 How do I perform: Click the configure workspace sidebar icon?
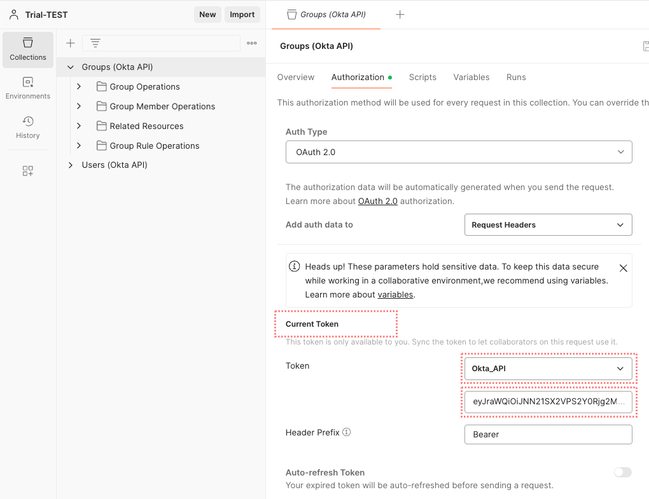(28, 171)
